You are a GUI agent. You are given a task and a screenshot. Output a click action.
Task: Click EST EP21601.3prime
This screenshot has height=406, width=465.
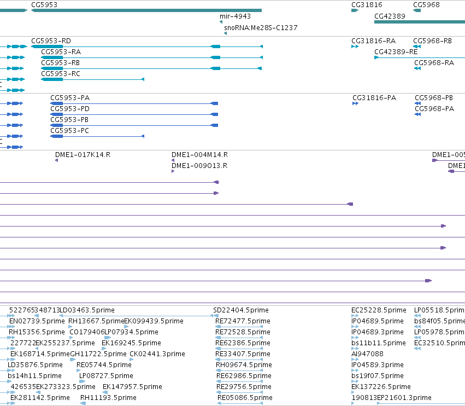(404, 398)
